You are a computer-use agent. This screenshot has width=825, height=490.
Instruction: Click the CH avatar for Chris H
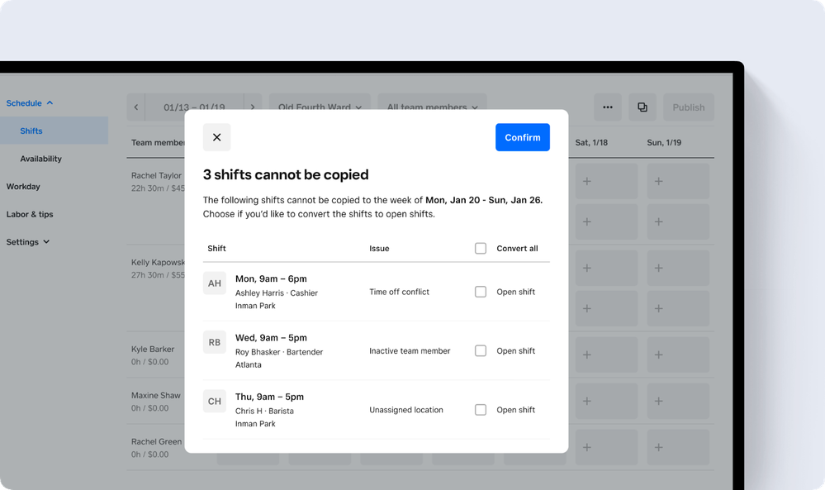pyautogui.click(x=215, y=402)
